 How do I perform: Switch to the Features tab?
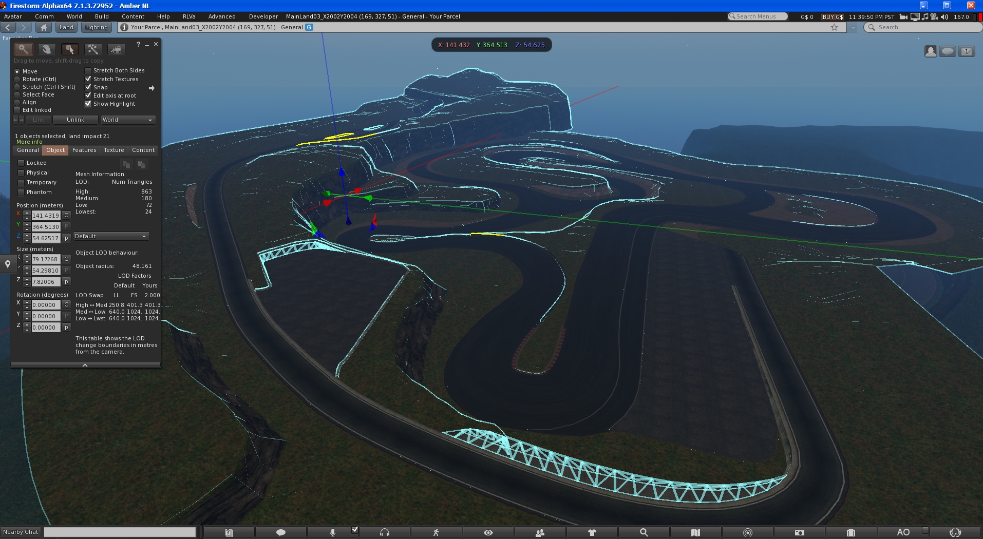click(84, 150)
